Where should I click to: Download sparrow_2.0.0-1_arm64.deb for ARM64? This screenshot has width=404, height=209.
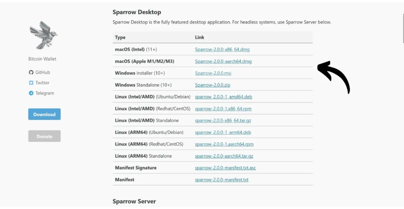(x=223, y=132)
